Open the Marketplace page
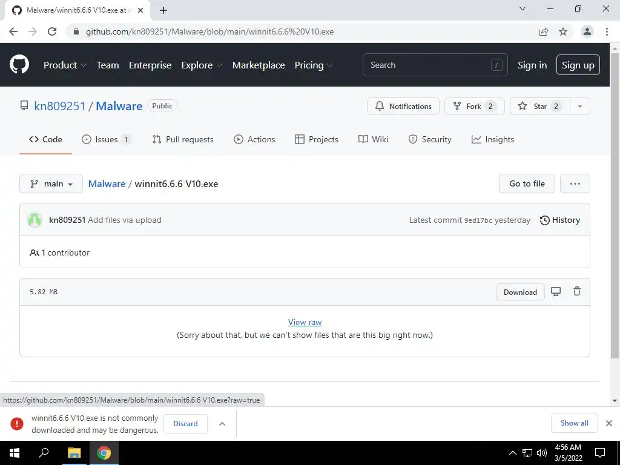This screenshot has height=465, width=620. point(259,65)
